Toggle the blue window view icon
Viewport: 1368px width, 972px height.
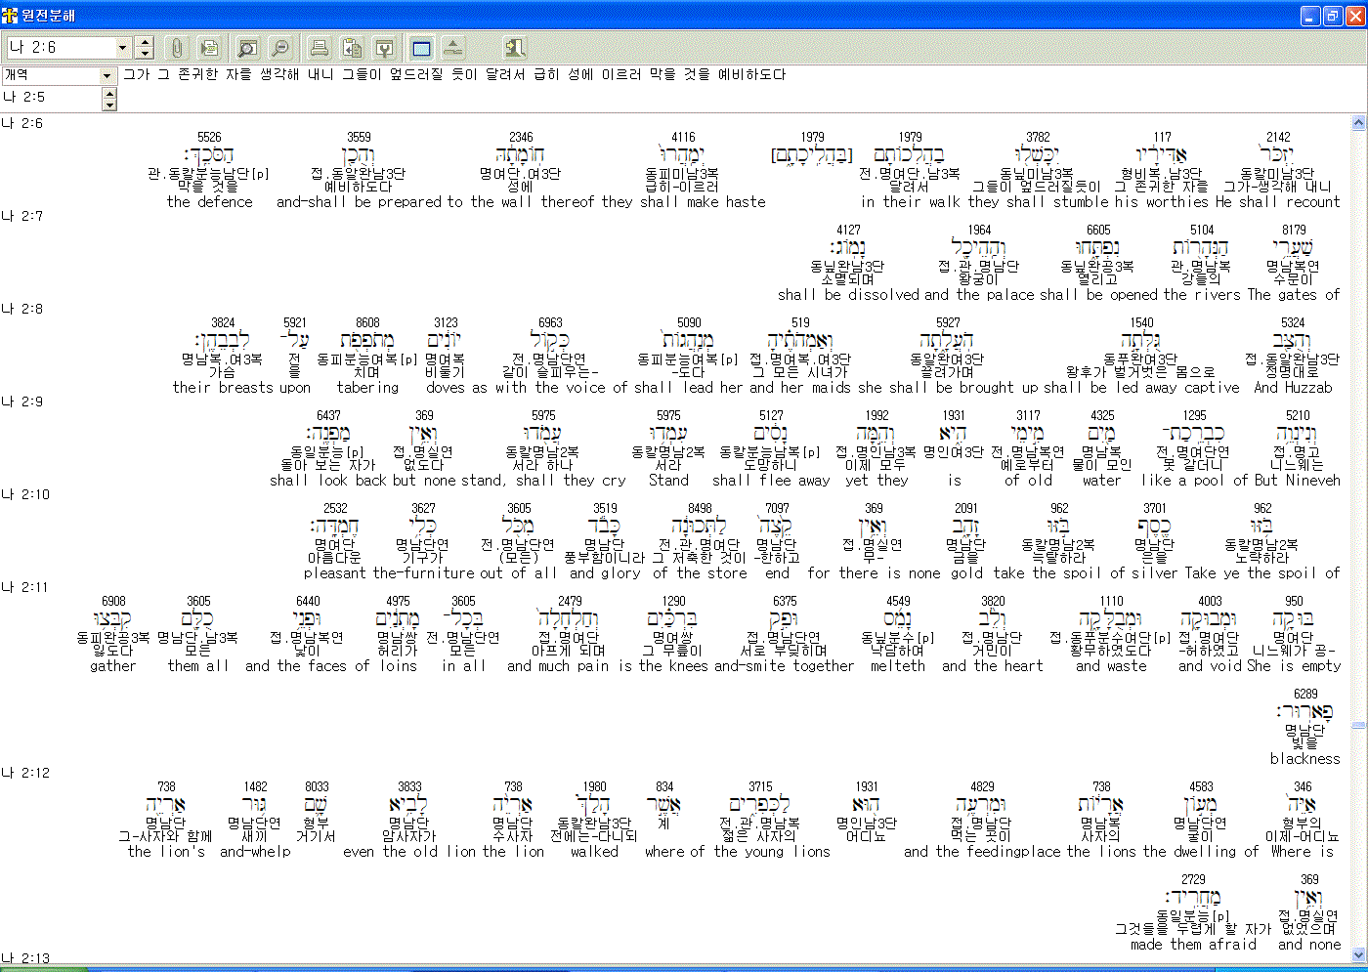point(421,47)
